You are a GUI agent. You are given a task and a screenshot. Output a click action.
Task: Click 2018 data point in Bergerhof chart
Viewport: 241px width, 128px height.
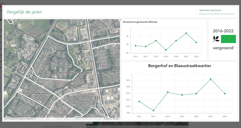[x=168, y=92]
